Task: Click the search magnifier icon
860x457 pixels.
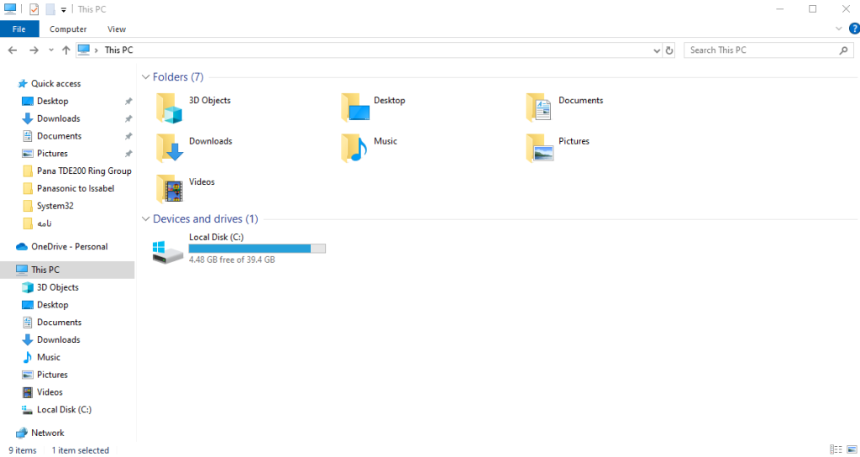Action: coord(843,50)
